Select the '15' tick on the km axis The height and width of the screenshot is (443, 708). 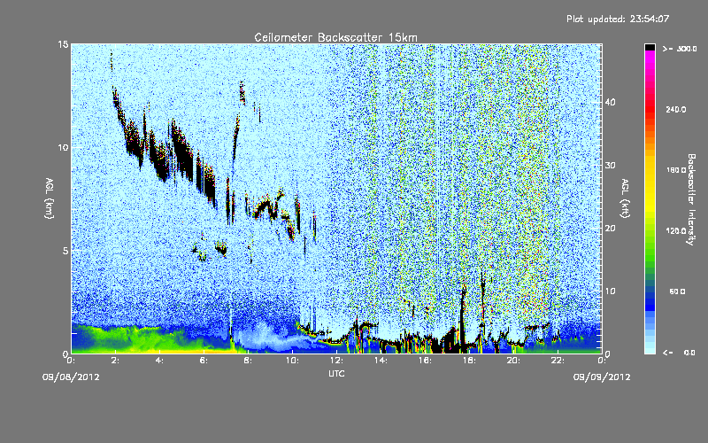coord(63,44)
